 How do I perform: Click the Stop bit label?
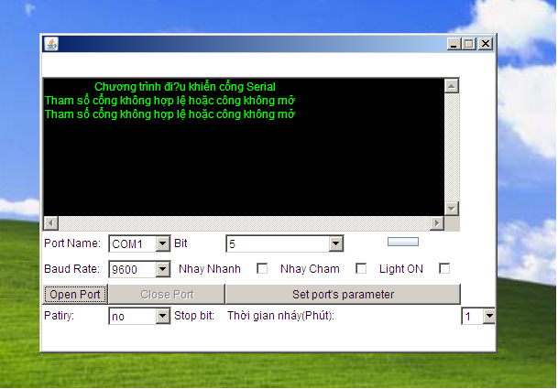(x=194, y=316)
